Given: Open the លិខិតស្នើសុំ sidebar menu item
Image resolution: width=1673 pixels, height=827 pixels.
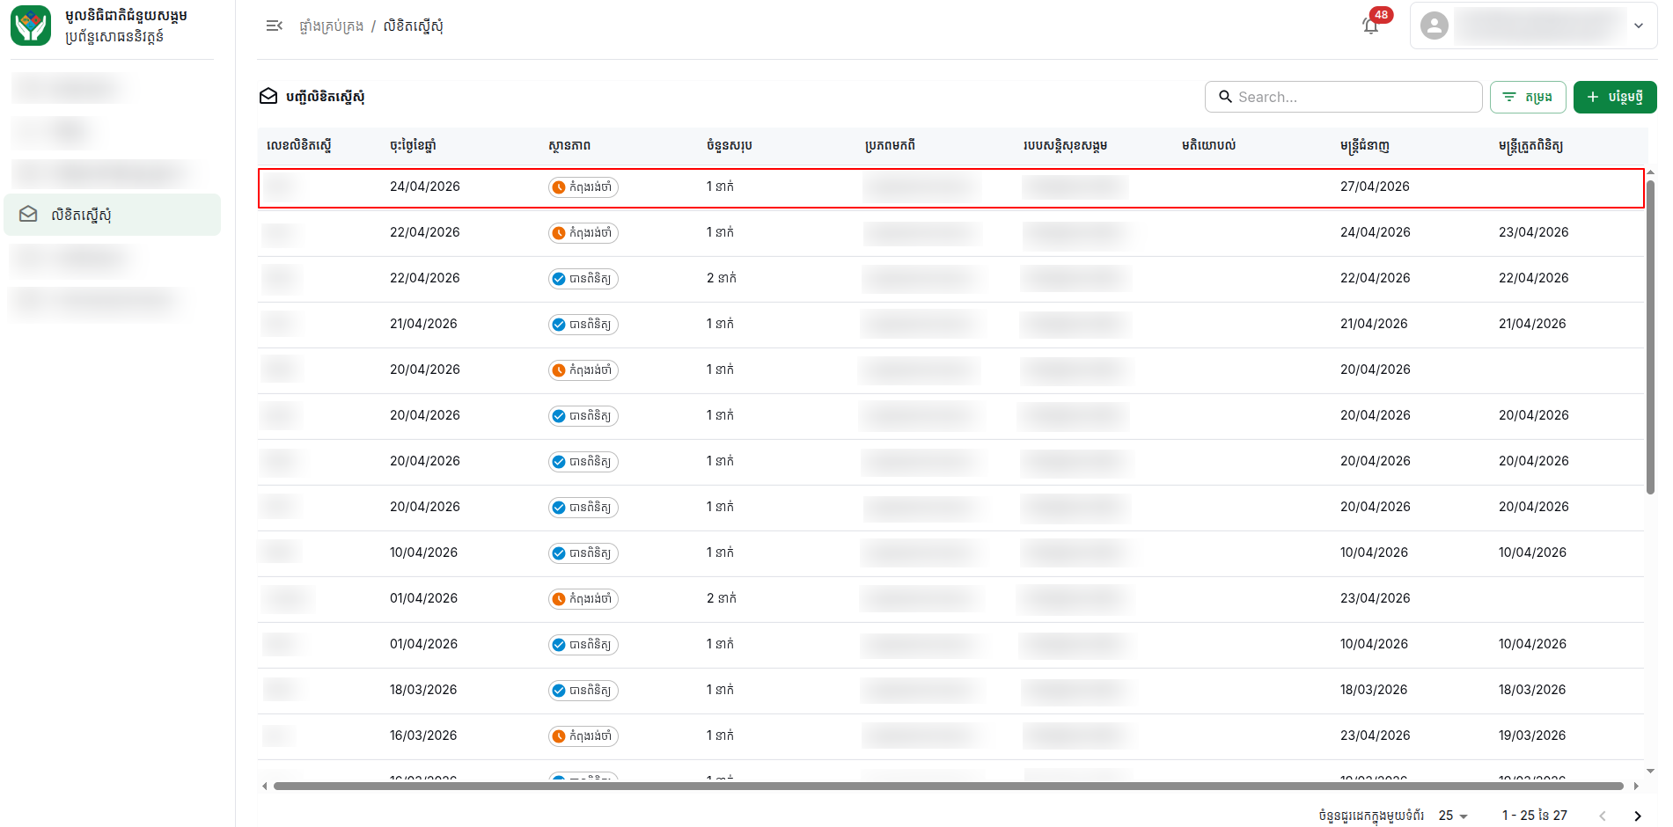Looking at the screenshot, I should click(x=113, y=214).
